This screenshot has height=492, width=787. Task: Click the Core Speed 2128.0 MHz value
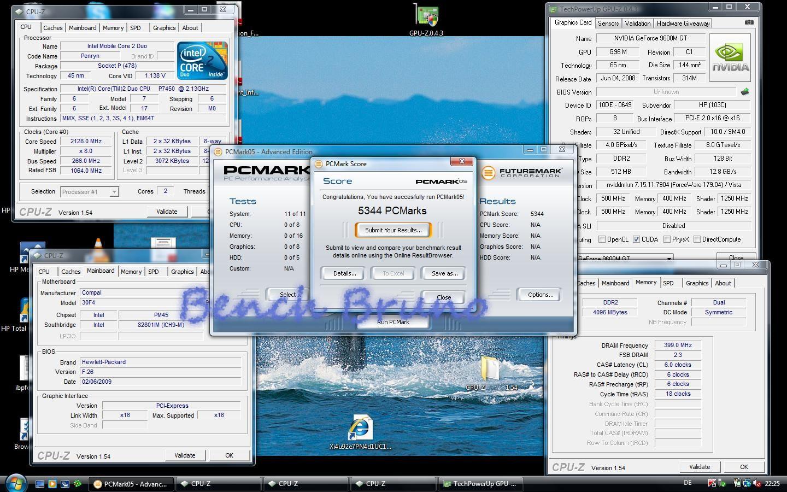click(x=86, y=142)
